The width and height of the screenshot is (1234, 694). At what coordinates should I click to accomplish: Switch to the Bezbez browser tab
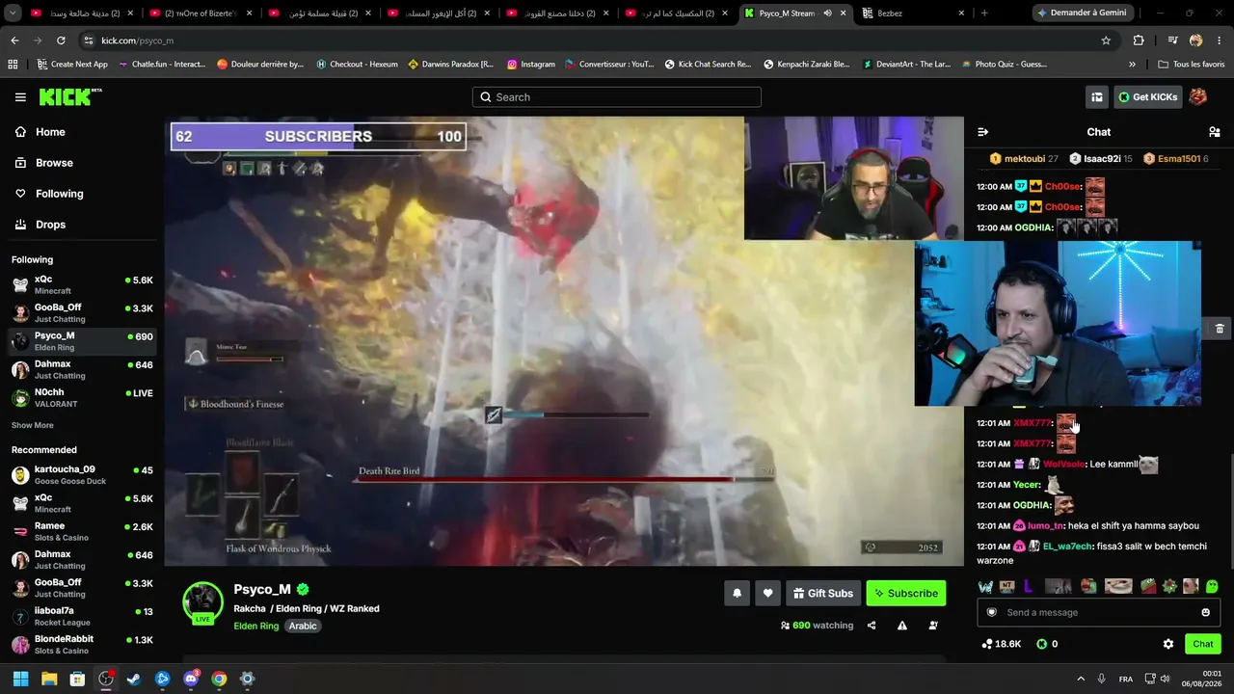[912, 13]
